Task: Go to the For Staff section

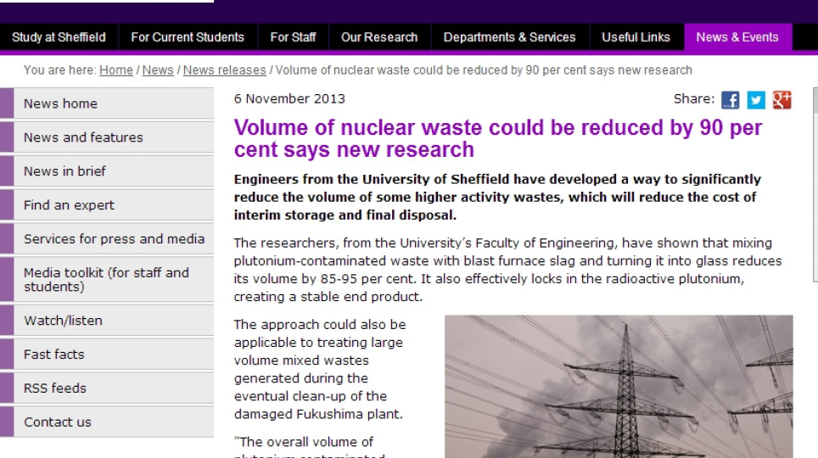Action: [293, 37]
